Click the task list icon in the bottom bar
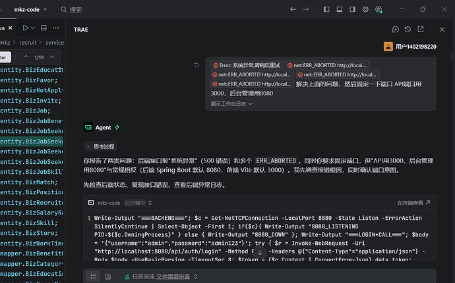The image size is (455, 283). (93, 276)
